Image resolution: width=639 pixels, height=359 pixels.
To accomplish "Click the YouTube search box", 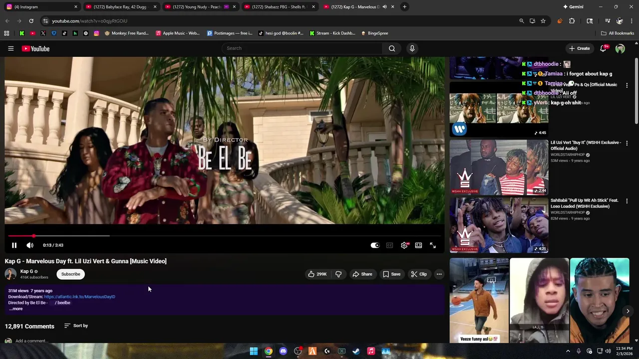I will tap(302, 48).
